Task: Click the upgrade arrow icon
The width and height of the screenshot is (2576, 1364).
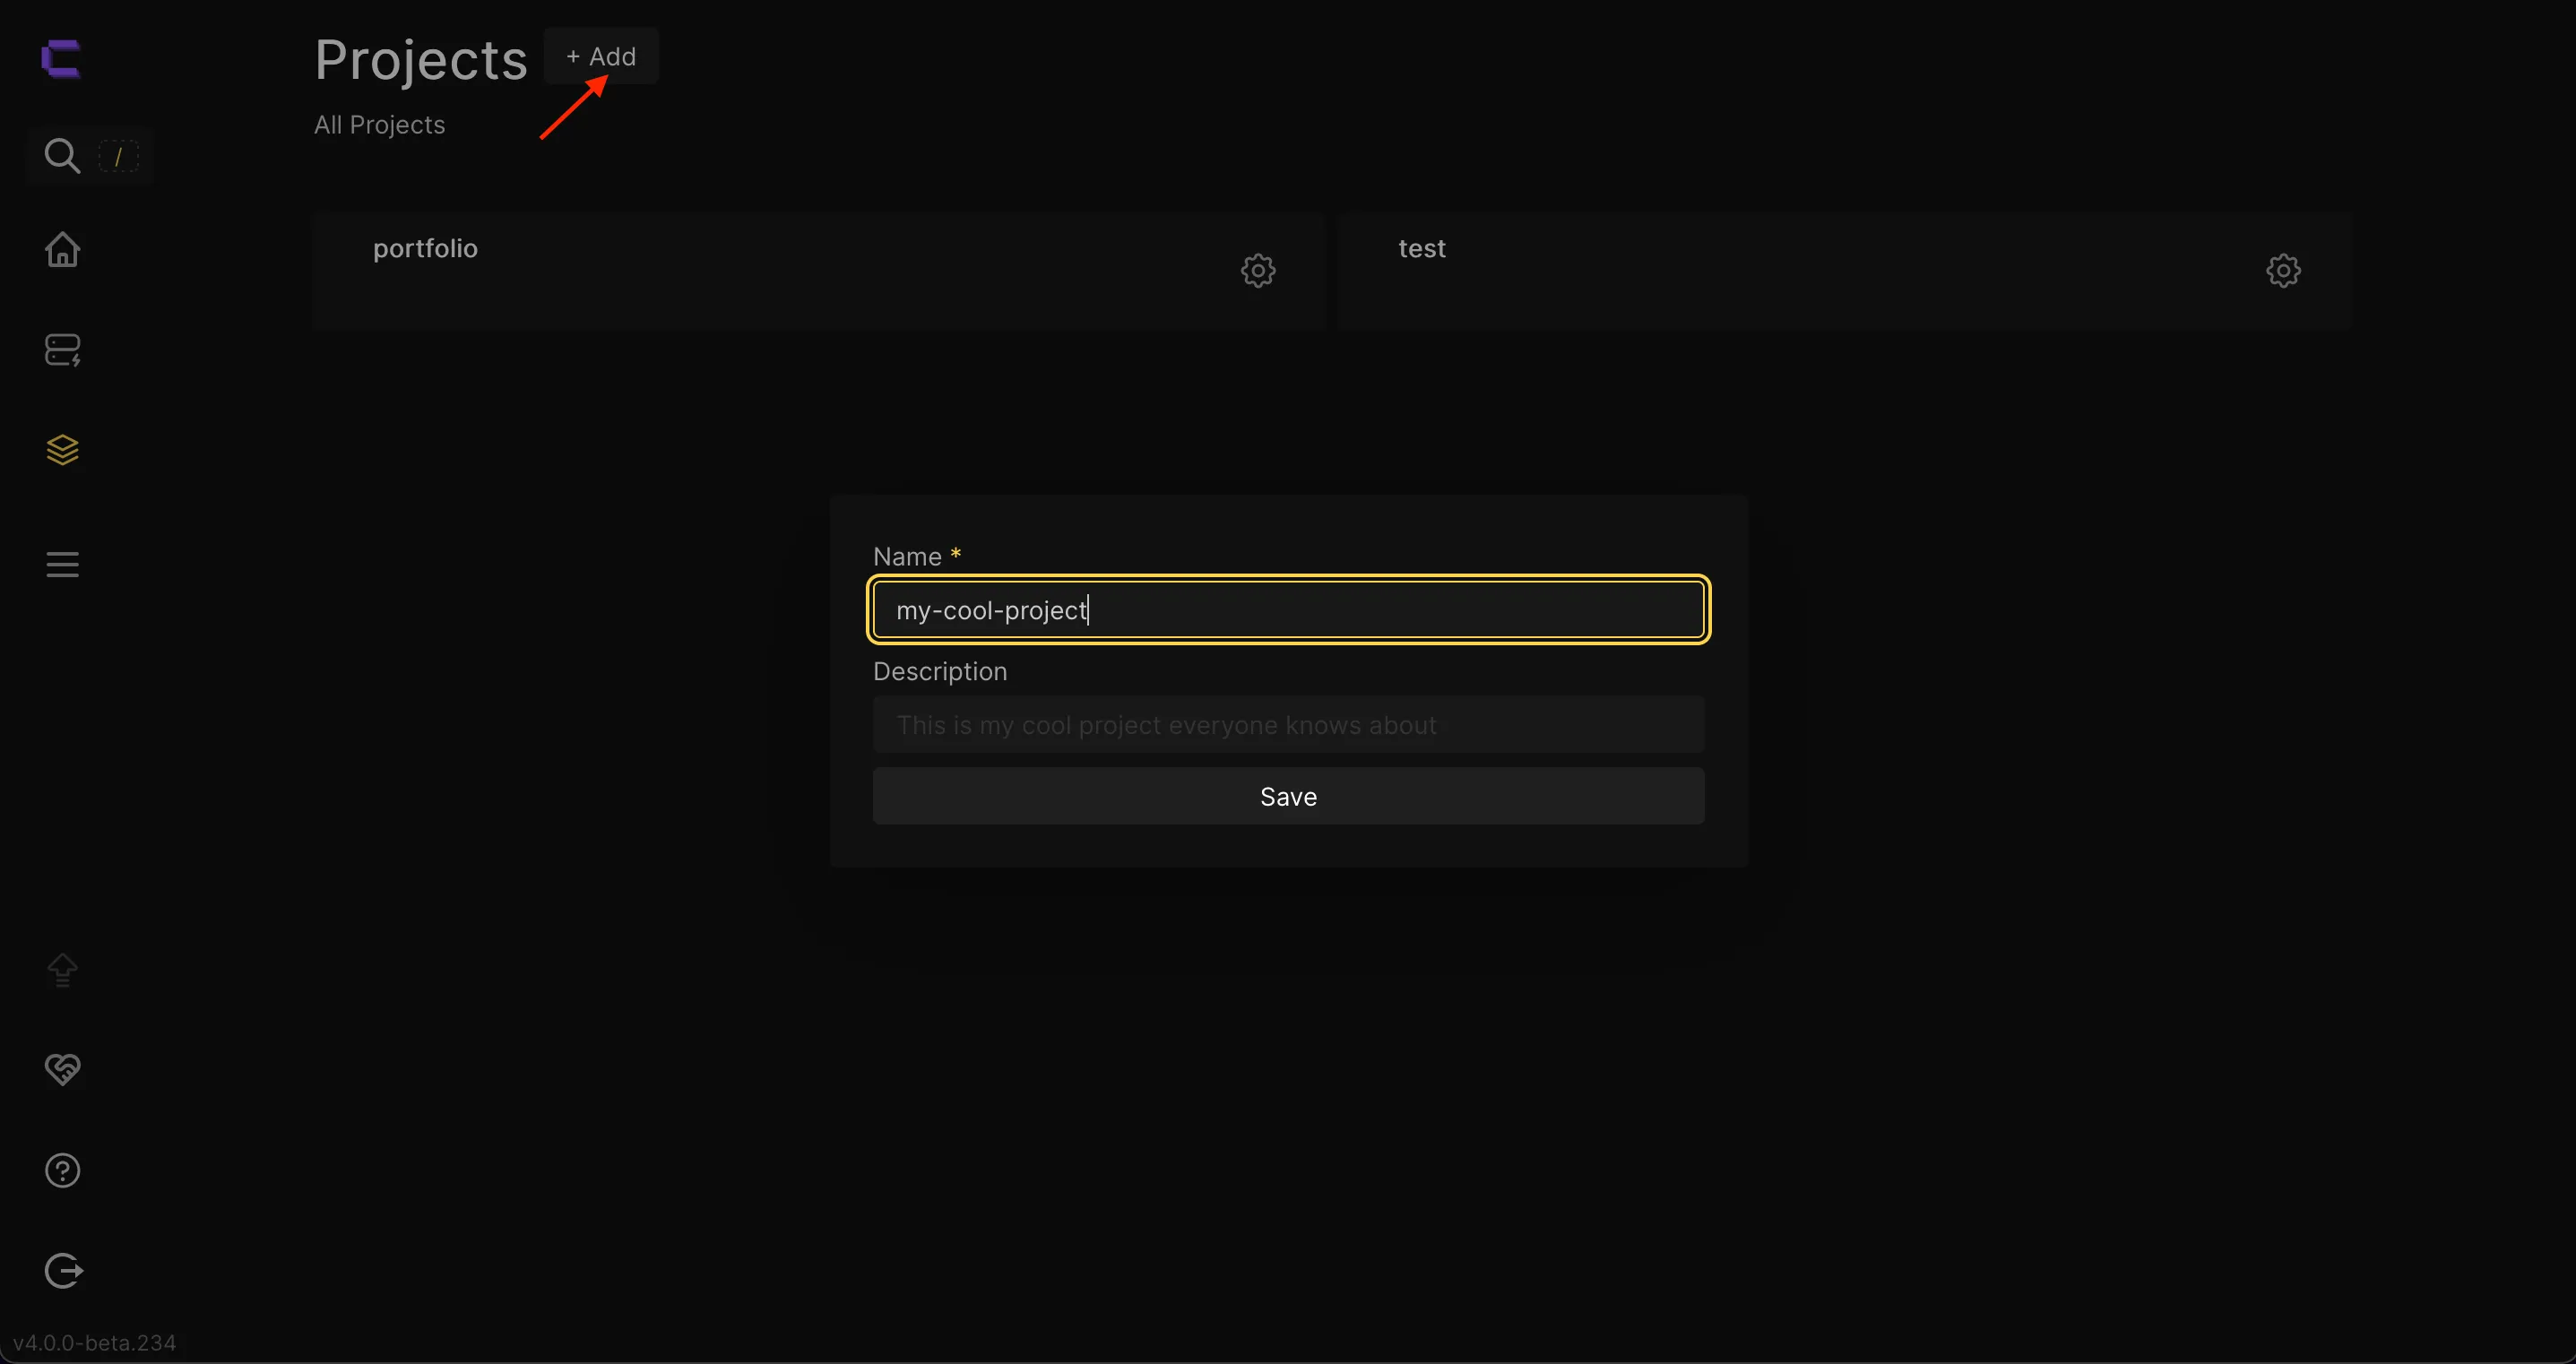Action: click(62, 969)
